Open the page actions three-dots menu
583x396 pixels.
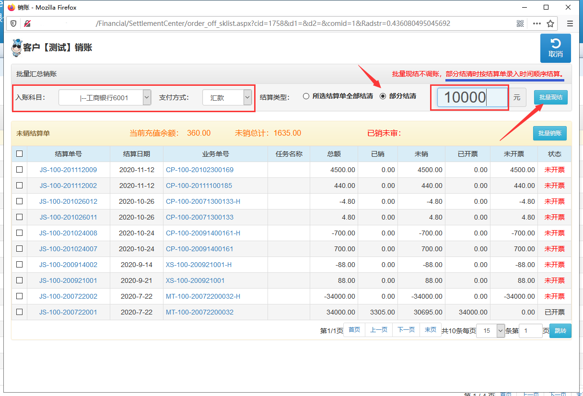[x=536, y=23]
